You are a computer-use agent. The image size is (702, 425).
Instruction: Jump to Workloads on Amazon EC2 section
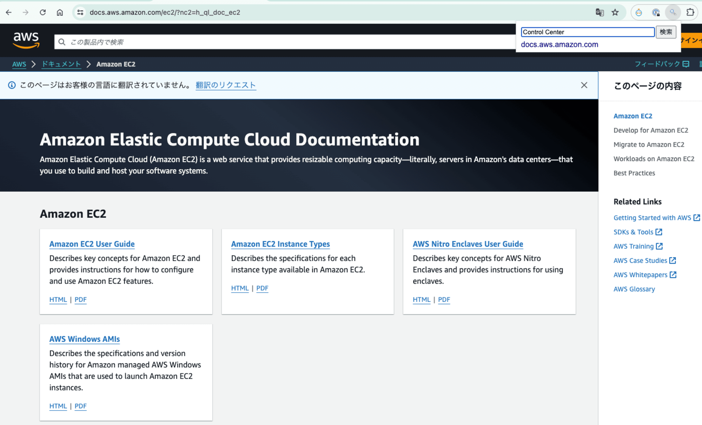click(x=654, y=159)
